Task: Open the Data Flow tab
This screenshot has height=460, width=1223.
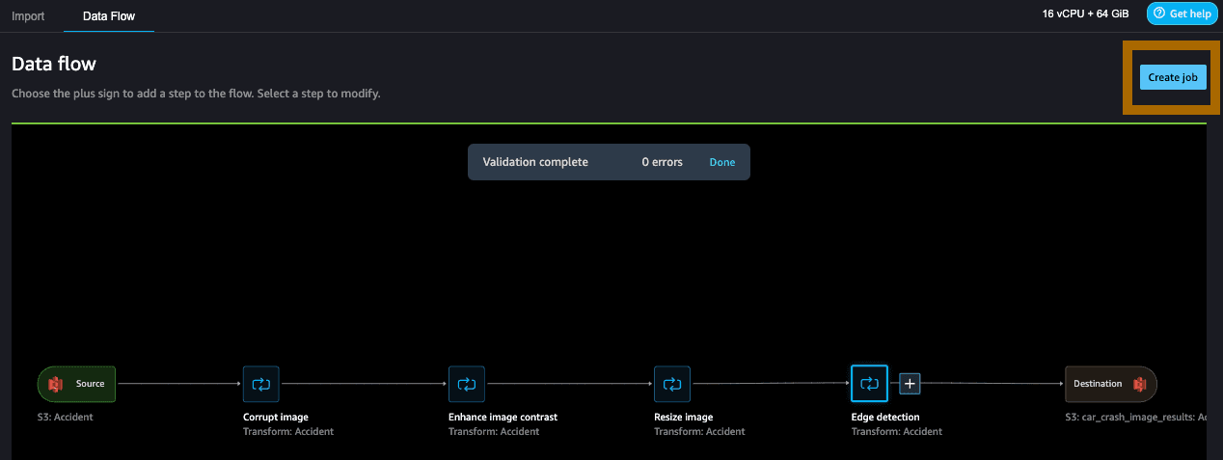Action: pos(109,16)
